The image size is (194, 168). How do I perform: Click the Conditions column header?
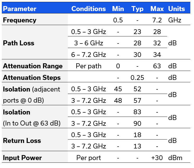point(88,9)
